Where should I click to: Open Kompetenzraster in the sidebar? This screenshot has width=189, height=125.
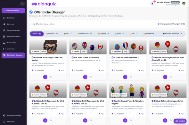point(13,37)
